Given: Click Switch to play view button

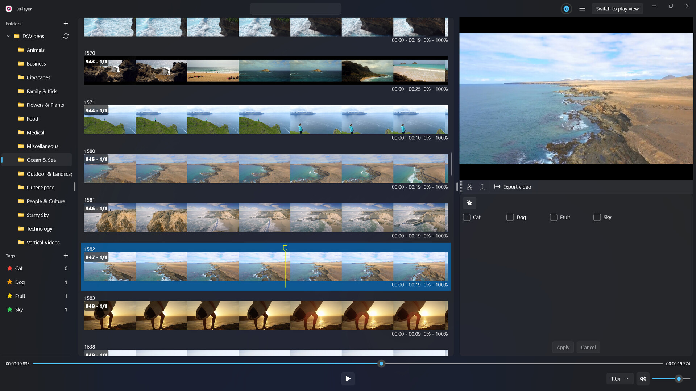Looking at the screenshot, I should tap(617, 9).
